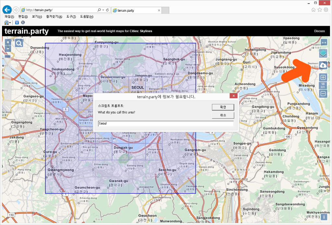
Task: Click the horizontal arrows resize icon
Action: (x=323, y=42)
